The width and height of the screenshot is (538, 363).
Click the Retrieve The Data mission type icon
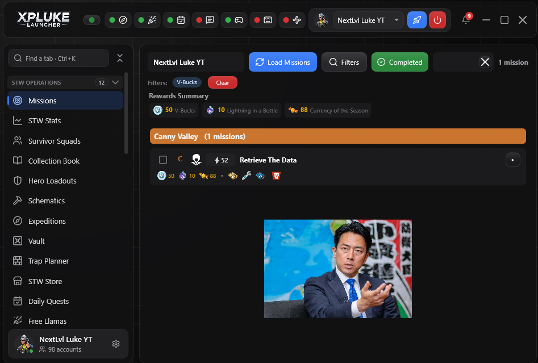tap(196, 160)
